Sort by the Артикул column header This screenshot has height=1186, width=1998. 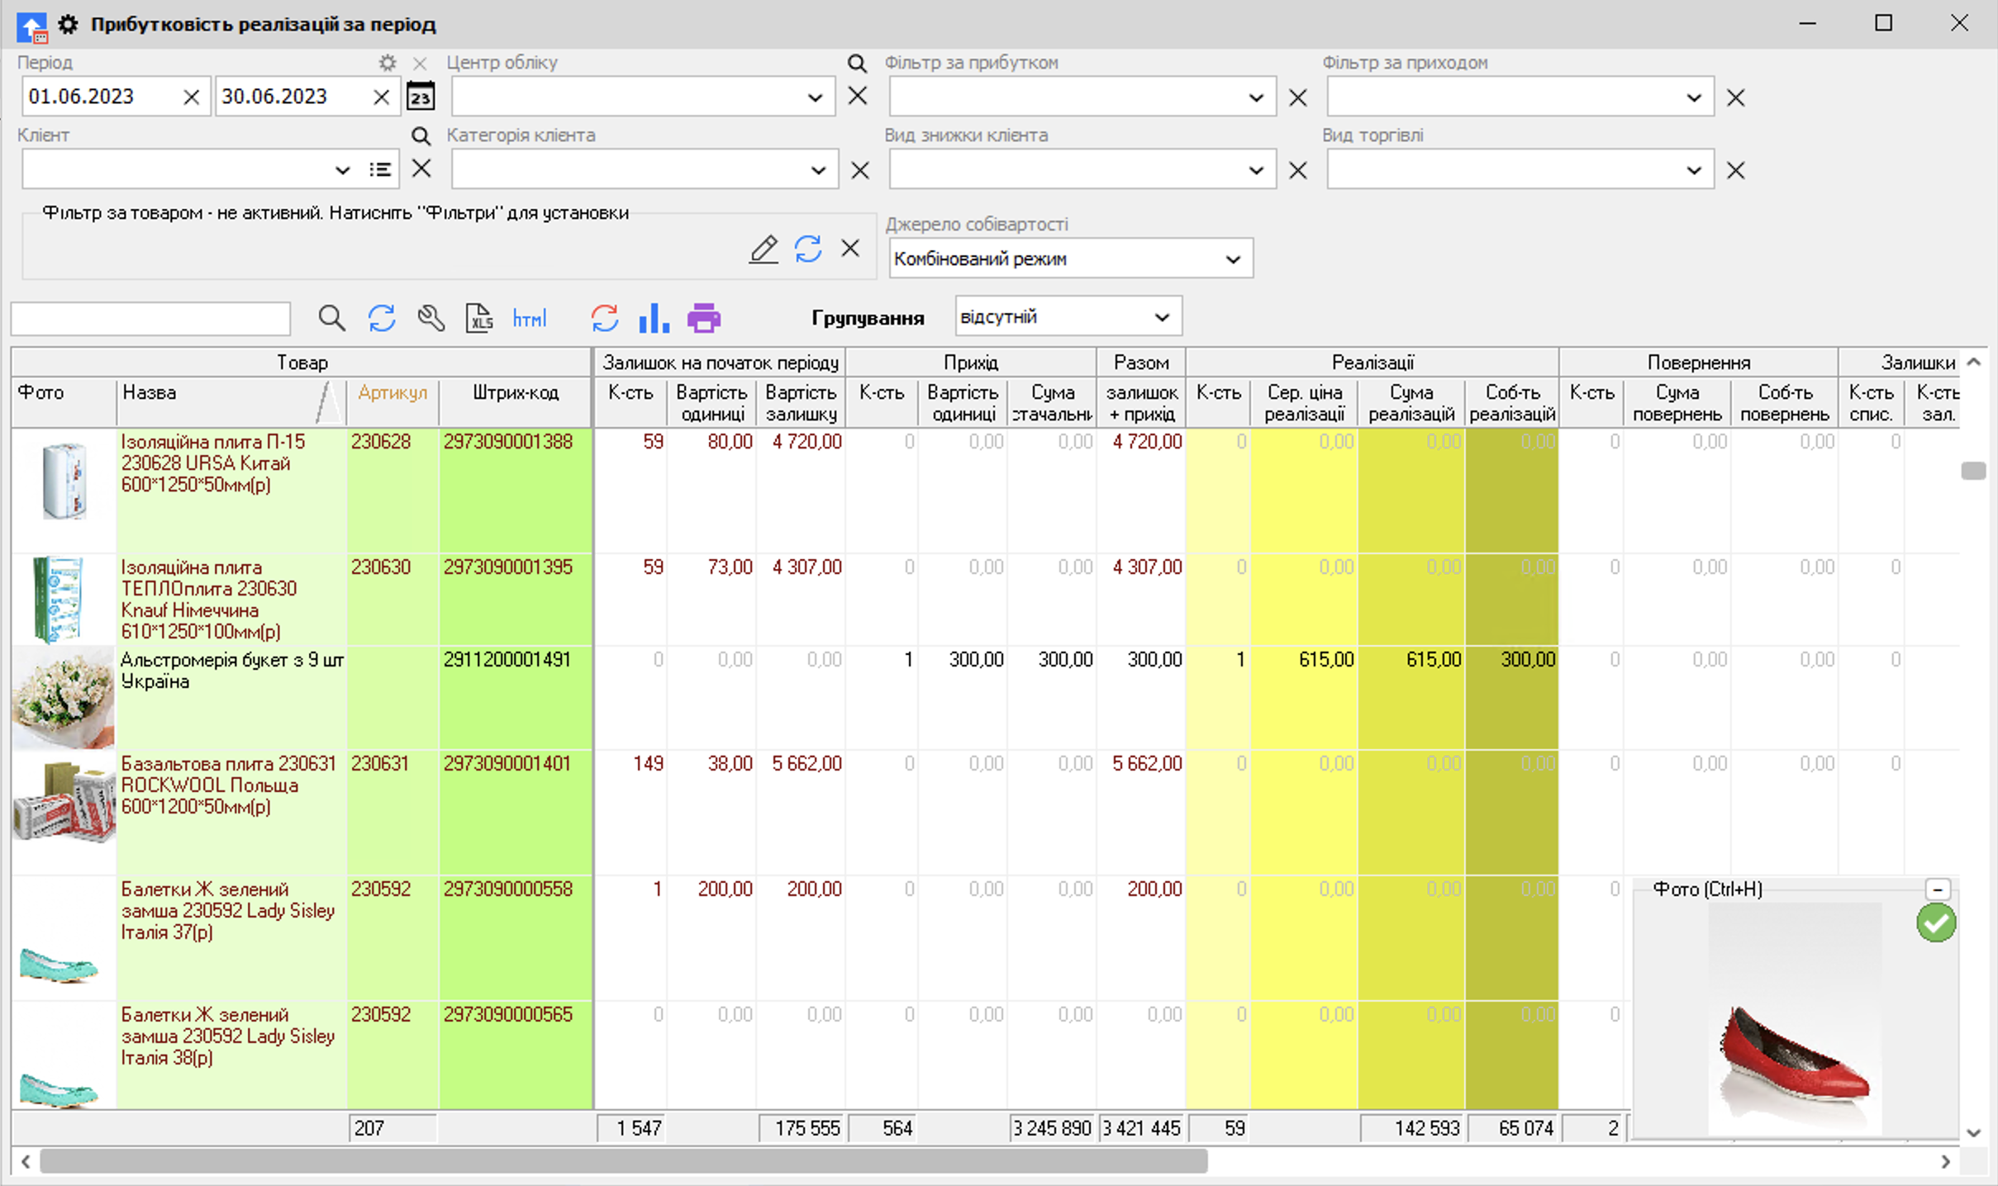click(x=392, y=393)
